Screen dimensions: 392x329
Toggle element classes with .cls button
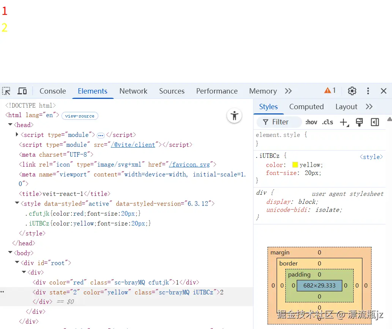(x=327, y=122)
